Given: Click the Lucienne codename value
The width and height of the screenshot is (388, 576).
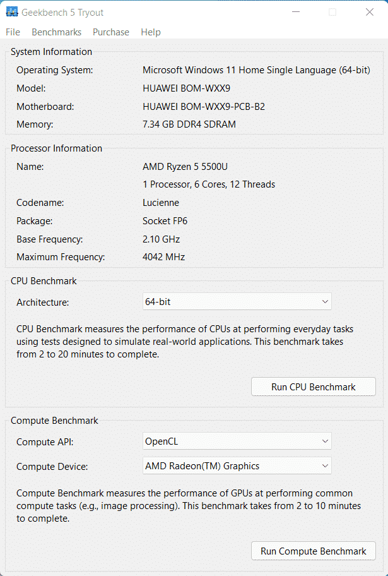Looking at the screenshot, I should click(x=161, y=203).
